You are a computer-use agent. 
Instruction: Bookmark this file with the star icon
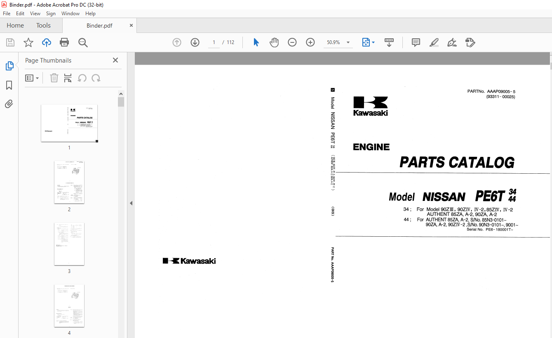(28, 42)
